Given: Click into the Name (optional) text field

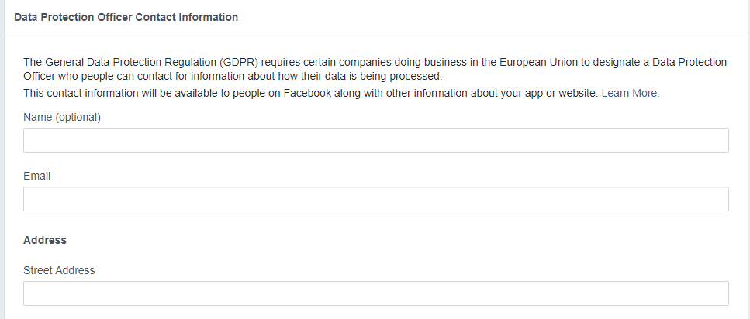Looking at the screenshot, I should click(x=376, y=140).
